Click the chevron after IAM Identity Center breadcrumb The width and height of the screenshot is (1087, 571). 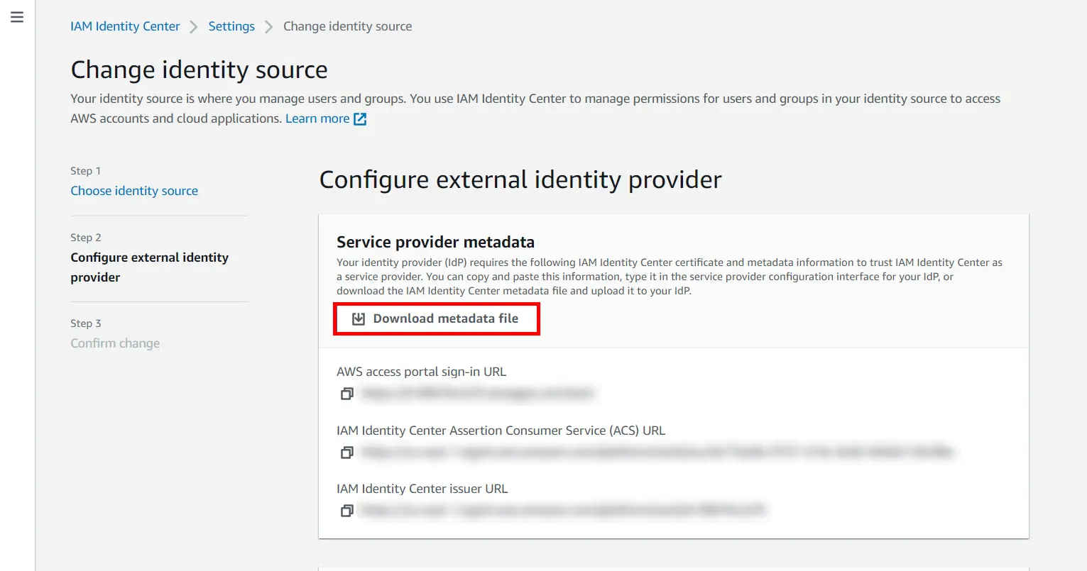tap(192, 26)
